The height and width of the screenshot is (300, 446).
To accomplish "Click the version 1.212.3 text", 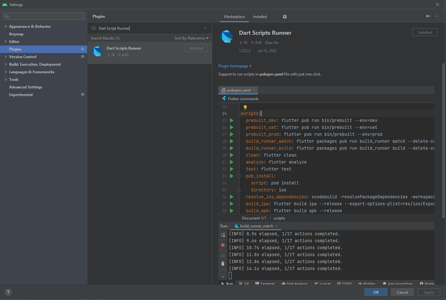I will [x=245, y=51].
